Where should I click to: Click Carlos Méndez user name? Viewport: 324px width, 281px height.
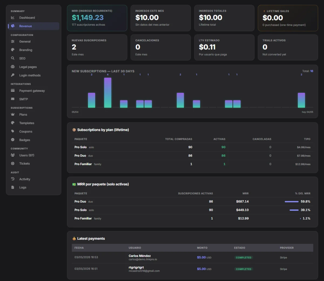[140, 256]
